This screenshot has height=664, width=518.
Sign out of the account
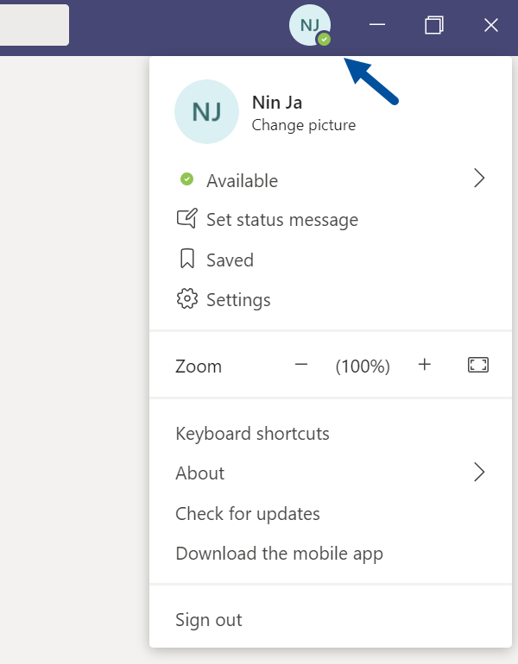point(209,620)
